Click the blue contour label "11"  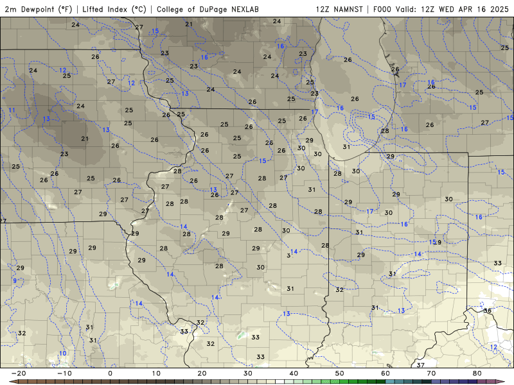coord(12,110)
